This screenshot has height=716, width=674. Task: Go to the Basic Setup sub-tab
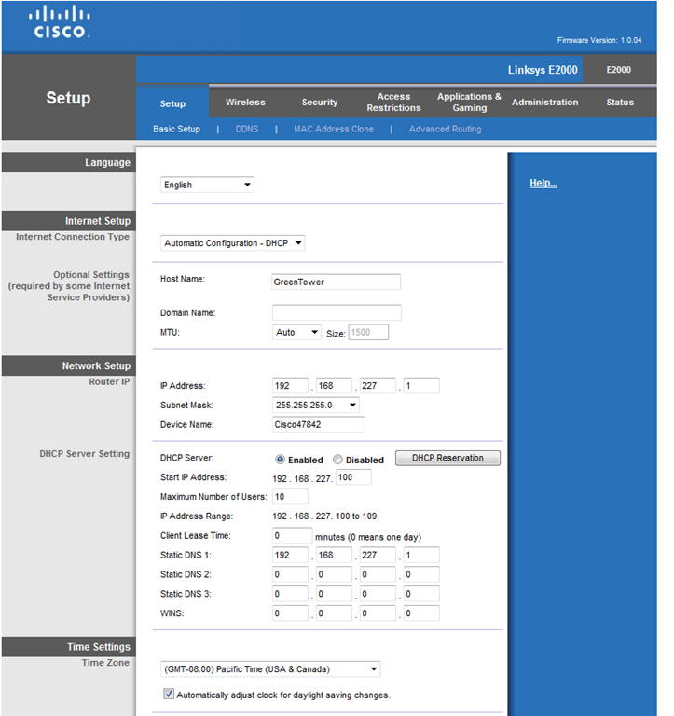pyautogui.click(x=176, y=130)
